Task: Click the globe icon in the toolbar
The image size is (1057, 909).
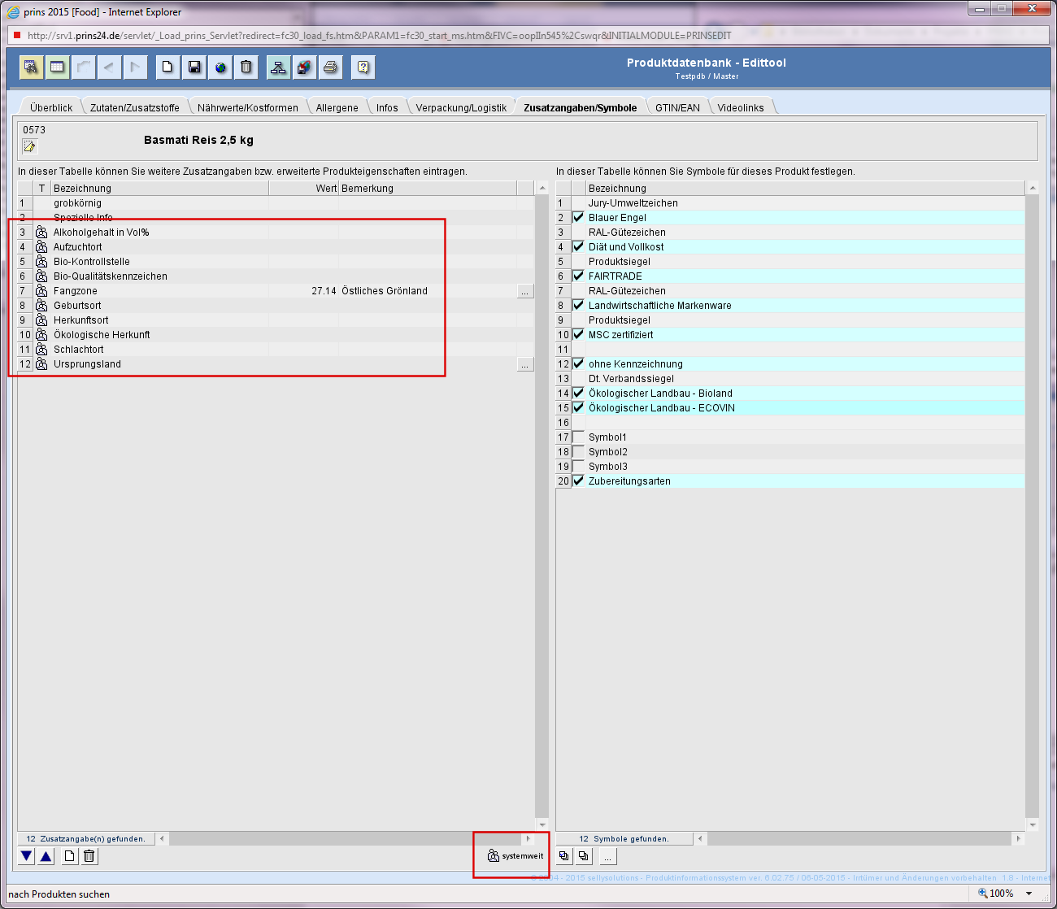Action: tap(220, 67)
